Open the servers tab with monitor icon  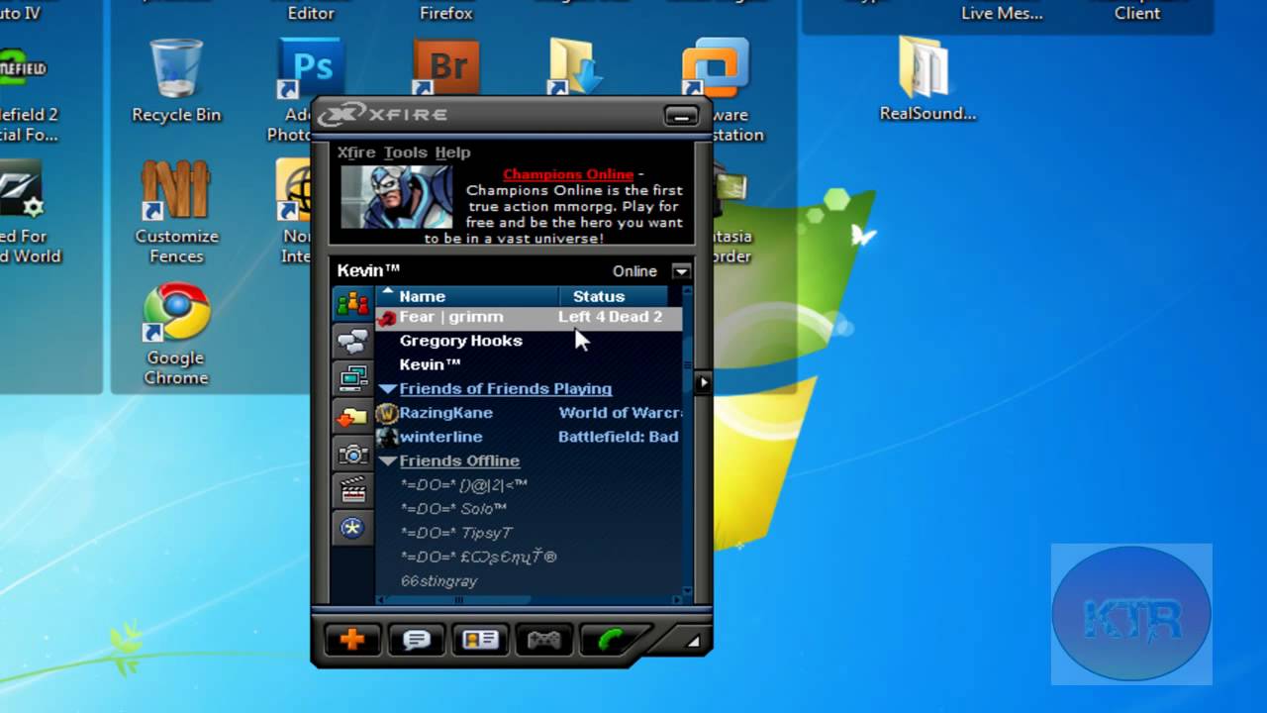(x=352, y=379)
